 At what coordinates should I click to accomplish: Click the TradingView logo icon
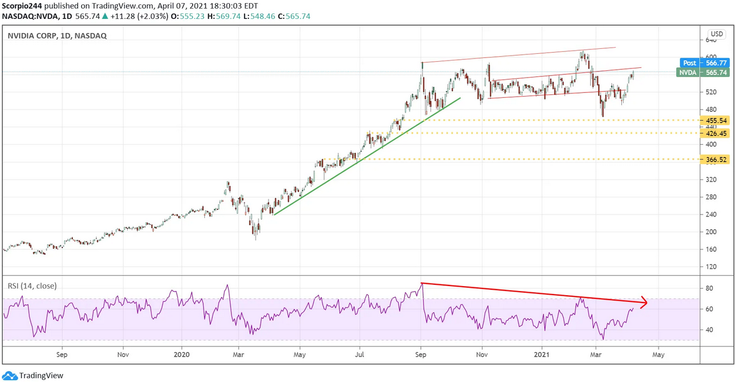point(9,375)
